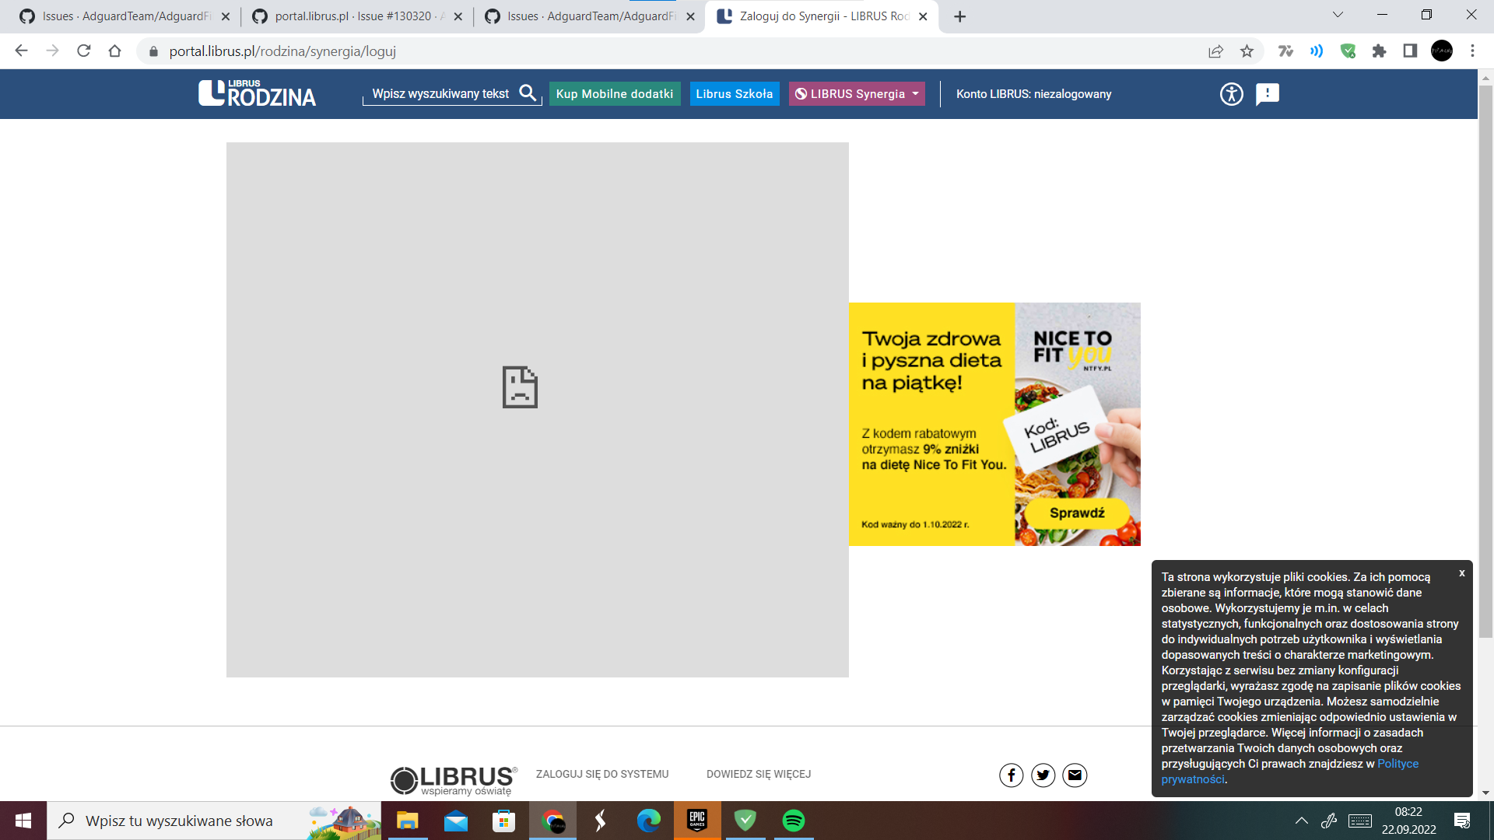Open Librus Twitter icon in the footer
The height and width of the screenshot is (840, 1494).
coord(1043,775)
